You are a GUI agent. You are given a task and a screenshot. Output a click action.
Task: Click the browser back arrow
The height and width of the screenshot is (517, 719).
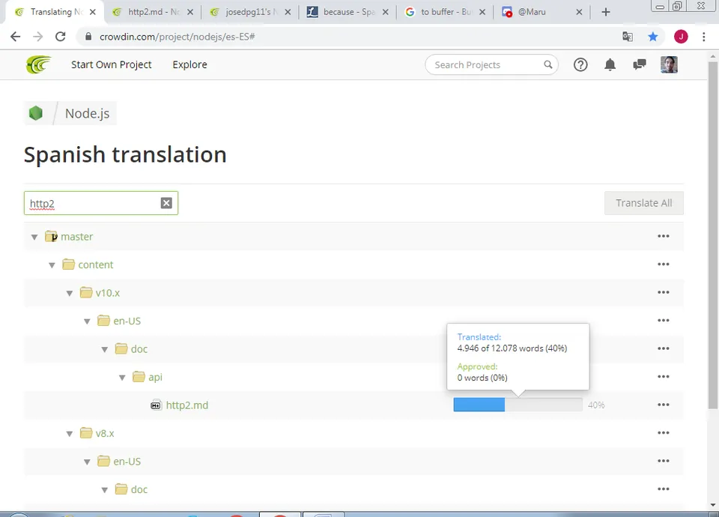[x=15, y=37]
